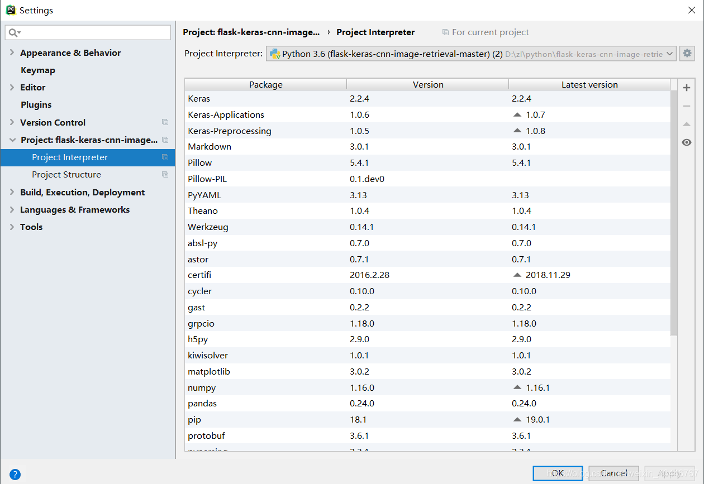This screenshot has height=484, width=704.
Task: Click the upgrade package arrow icon
Action: (687, 124)
